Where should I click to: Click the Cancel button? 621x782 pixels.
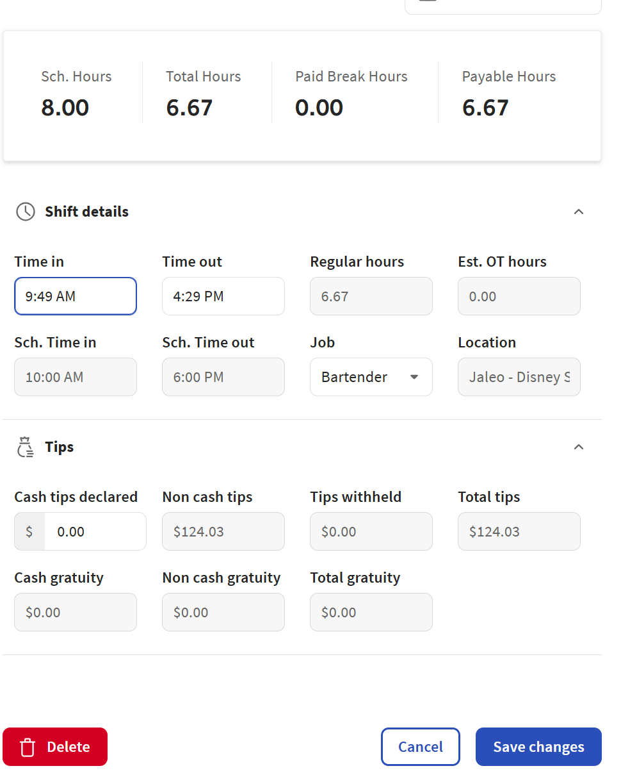pyautogui.click(x=421, y=747)
